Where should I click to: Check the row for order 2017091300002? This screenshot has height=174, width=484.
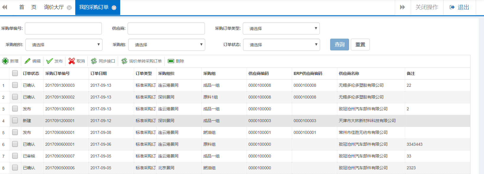pyautogui.click(x=15, y=97)
